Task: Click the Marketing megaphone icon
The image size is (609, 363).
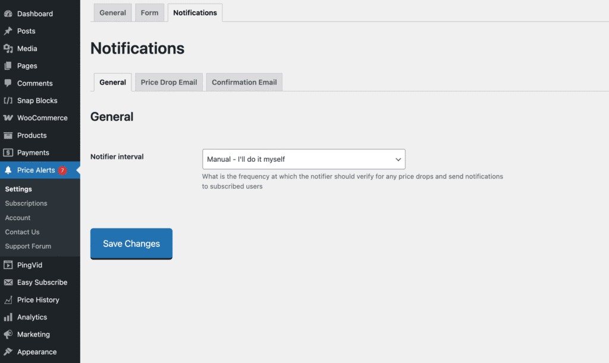Action: pos(8,334)
